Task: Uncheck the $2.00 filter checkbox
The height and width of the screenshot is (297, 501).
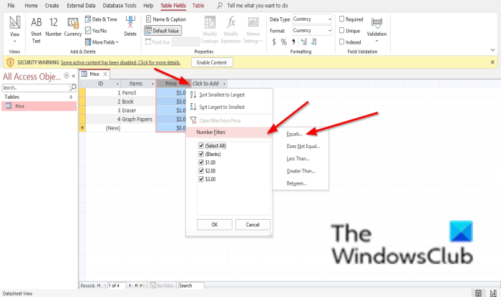Action: coord(201,171)
